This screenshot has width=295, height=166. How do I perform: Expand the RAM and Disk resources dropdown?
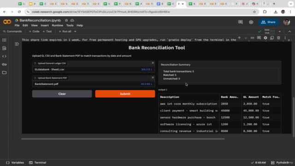pyautogui.click(x=280, y=31)
